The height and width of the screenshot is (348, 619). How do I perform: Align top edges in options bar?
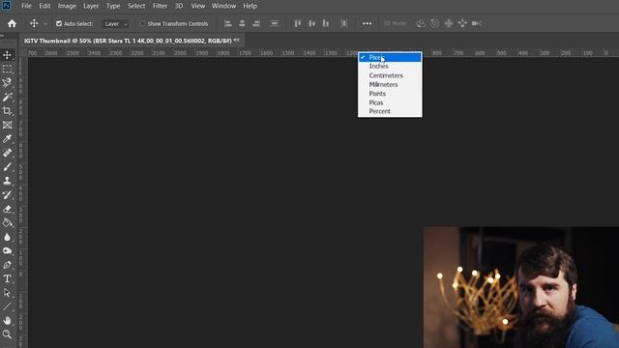click(298, 23)
